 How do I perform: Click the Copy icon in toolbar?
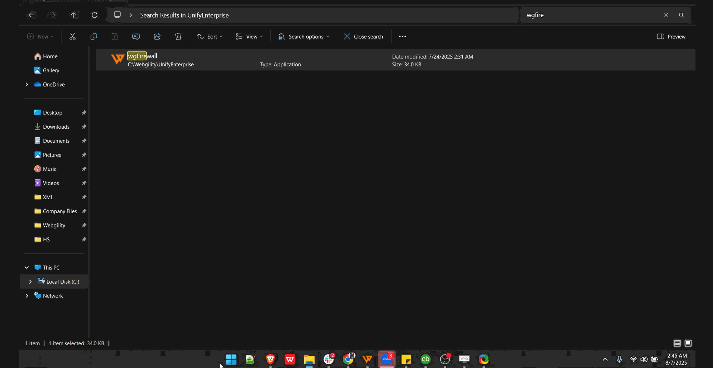tap(94, 37)
